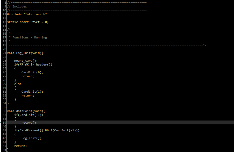The image size is (234, 152).
Task: Click the 'CardInit(0);' statement
Action: click(x=32, y=72)
